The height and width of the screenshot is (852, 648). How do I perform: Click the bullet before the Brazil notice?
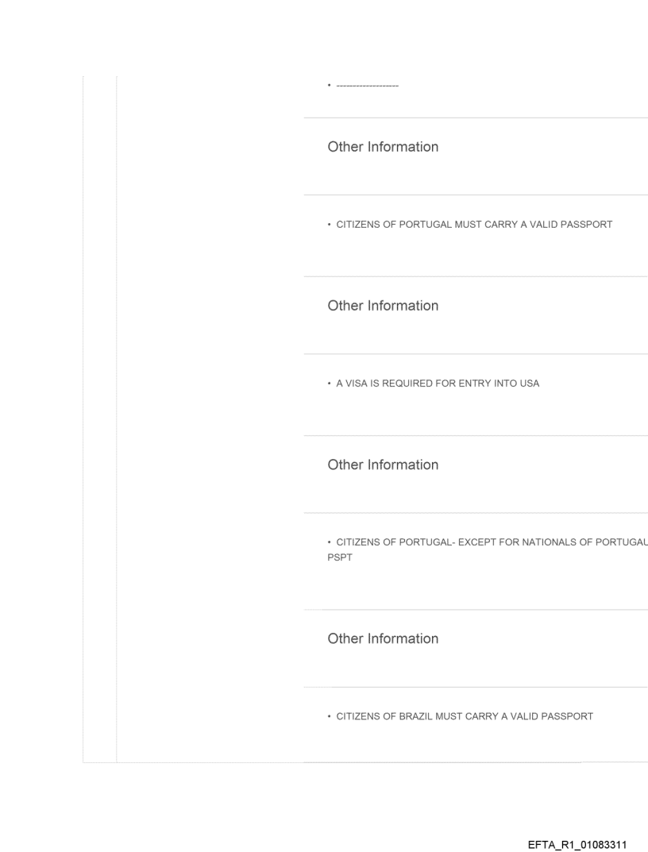(330, 716)
